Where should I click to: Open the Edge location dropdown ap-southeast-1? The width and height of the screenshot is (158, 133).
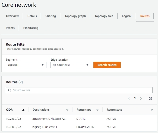click(x=71, y=65)
